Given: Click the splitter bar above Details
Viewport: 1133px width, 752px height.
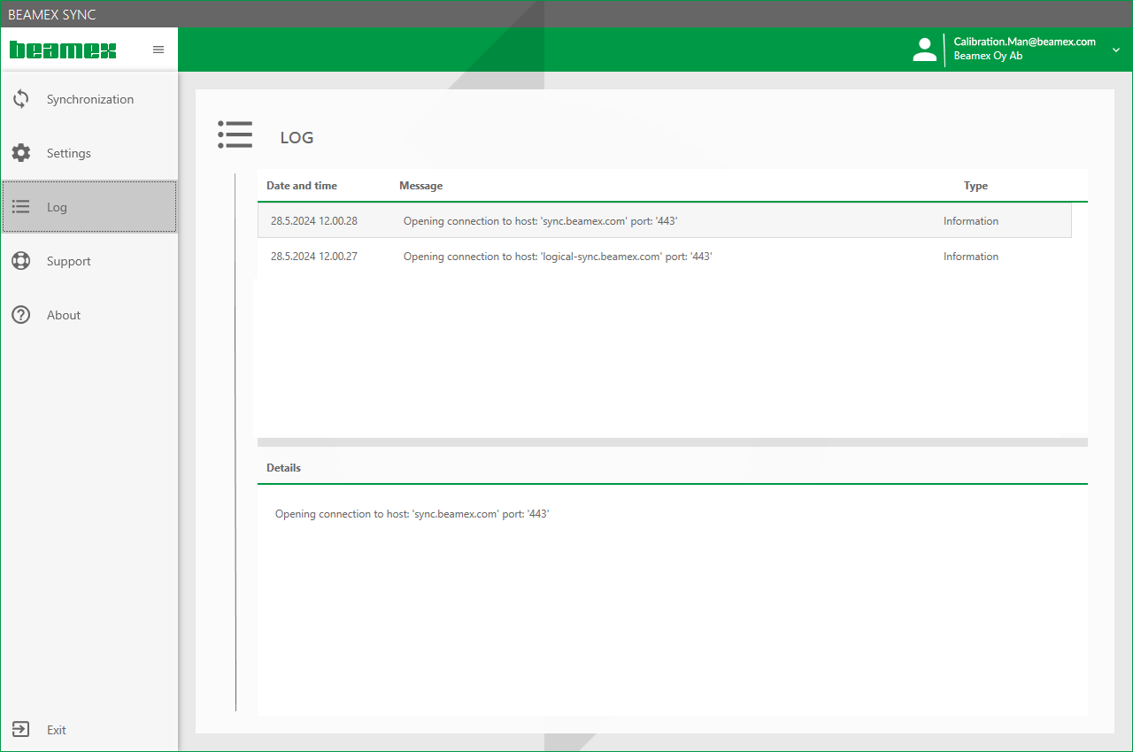Looking at the screenshot, I should [673, 441].
